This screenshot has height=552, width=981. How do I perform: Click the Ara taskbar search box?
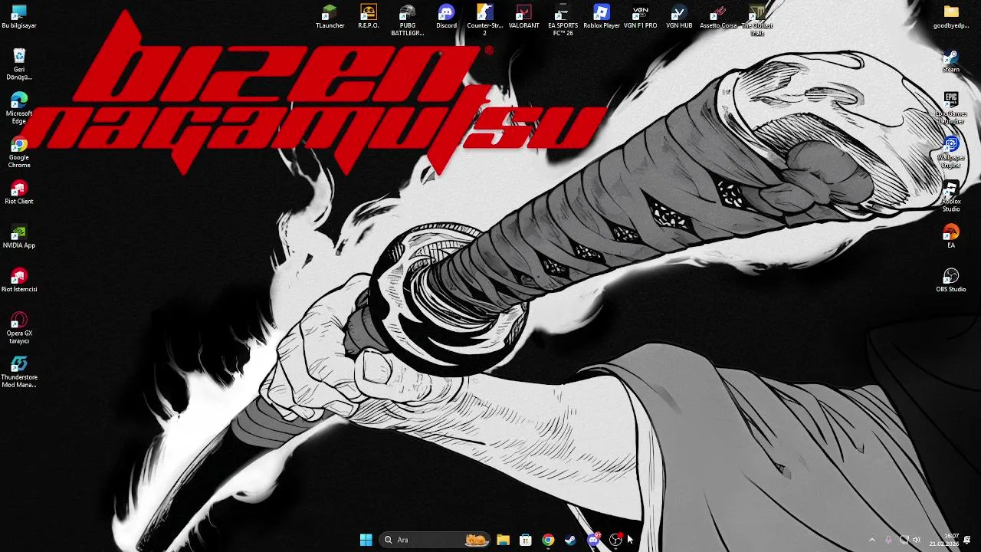tap(435, 540)
